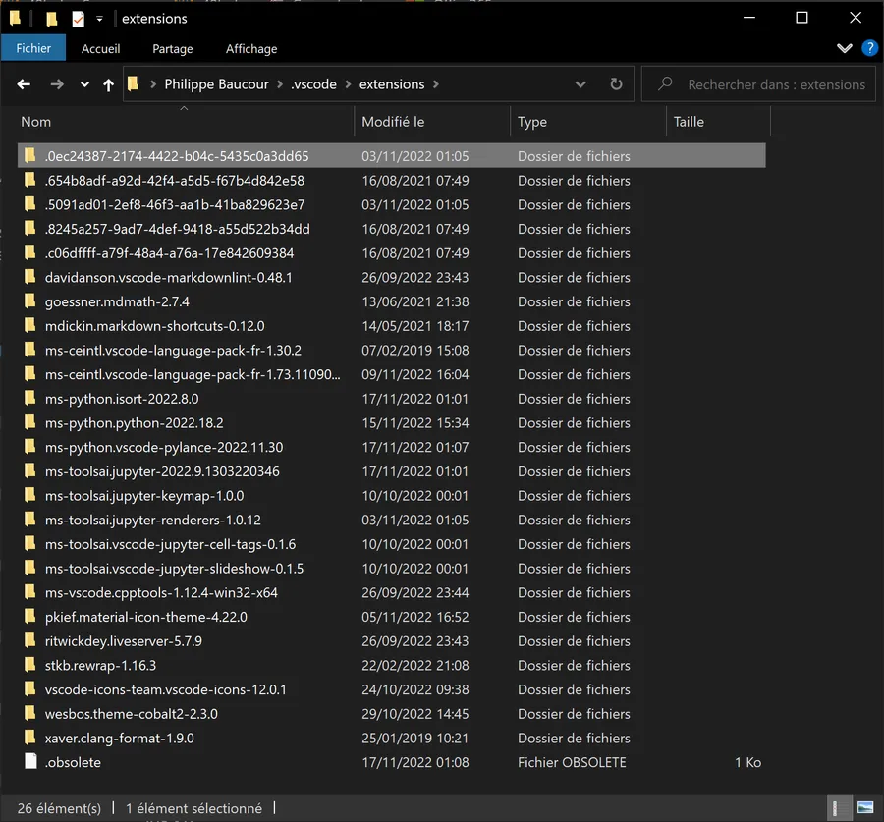
Task: Select the .obsolete file name
Action: coord(73,762)
